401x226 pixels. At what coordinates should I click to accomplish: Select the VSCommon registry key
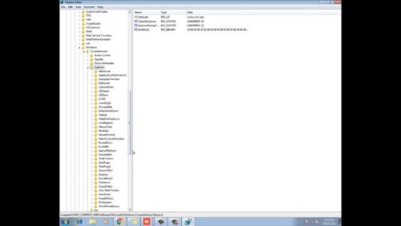tap(93, 28)
